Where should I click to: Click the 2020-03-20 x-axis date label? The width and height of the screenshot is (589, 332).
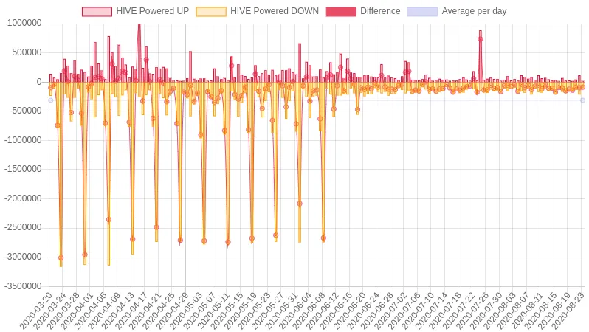coord(35,310)
